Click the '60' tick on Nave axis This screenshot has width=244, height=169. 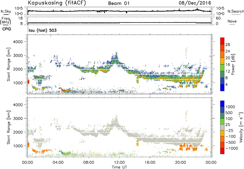point(218,18)
